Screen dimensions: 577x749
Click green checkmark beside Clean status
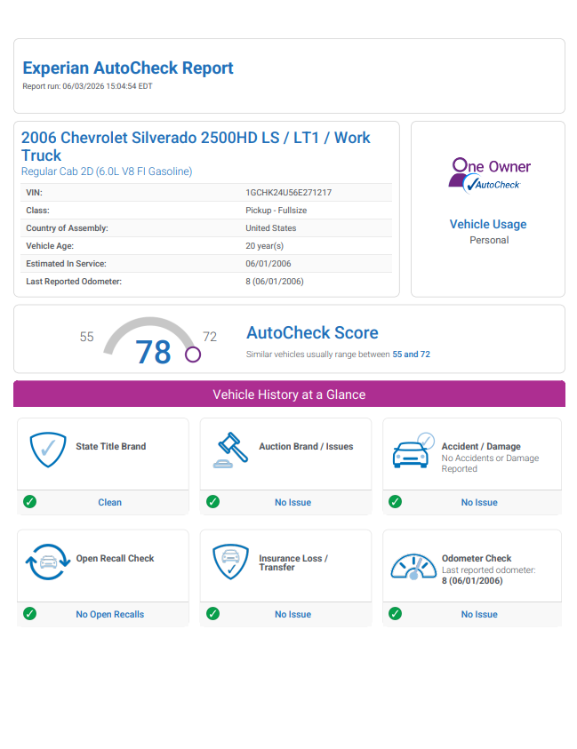click(29, 502)
